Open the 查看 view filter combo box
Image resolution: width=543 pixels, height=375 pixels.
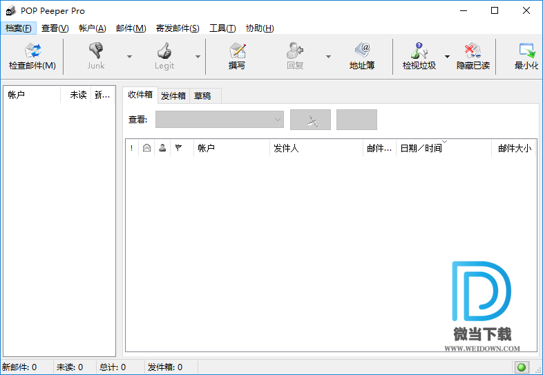pyautogui.click(x=220, y=119)
